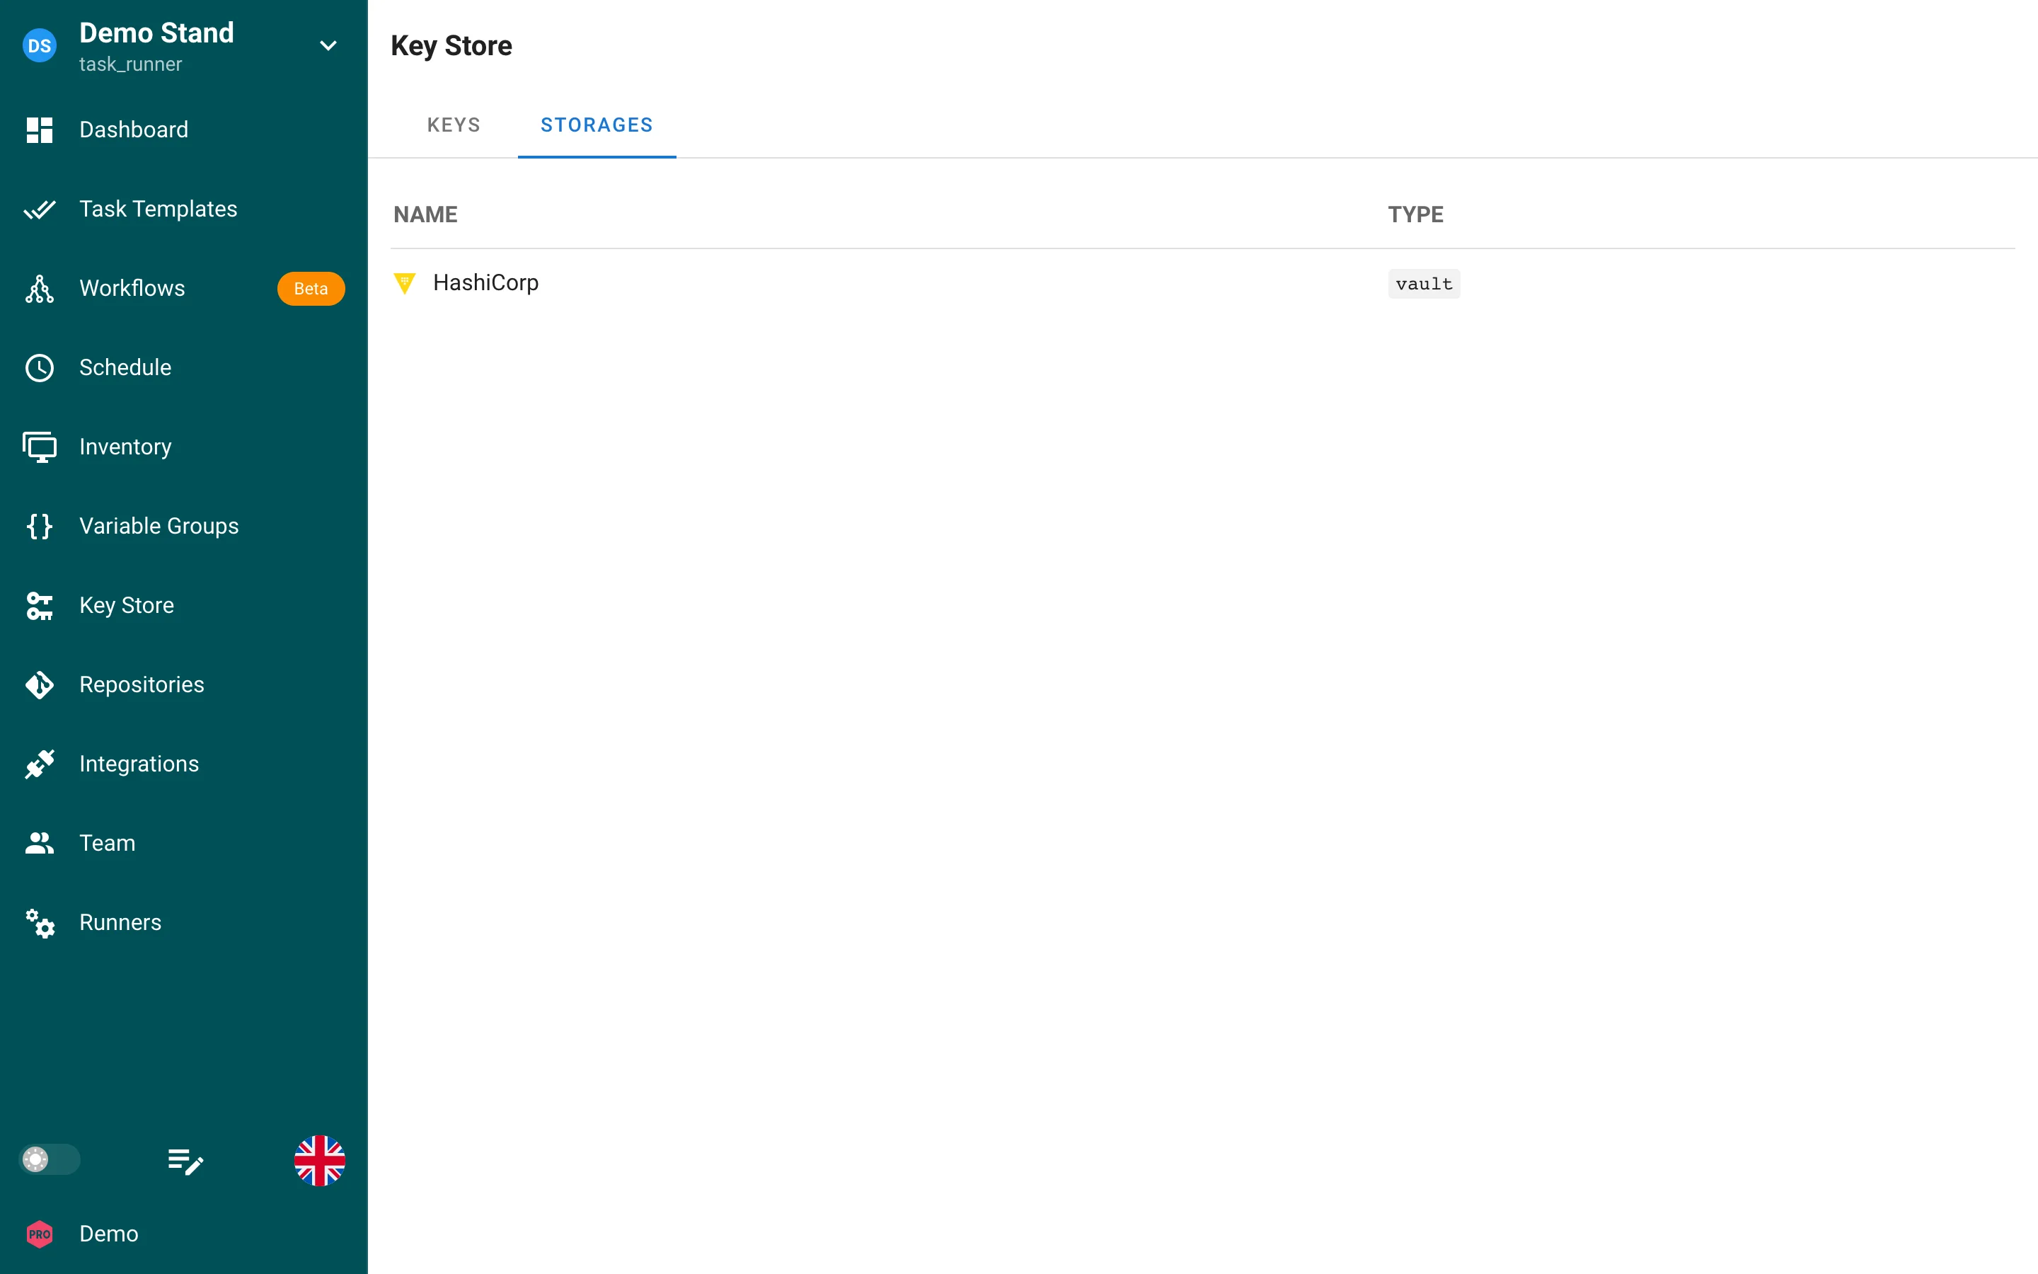
Task: Switch to the Keys tab
Action: click(x=454, y=125)
